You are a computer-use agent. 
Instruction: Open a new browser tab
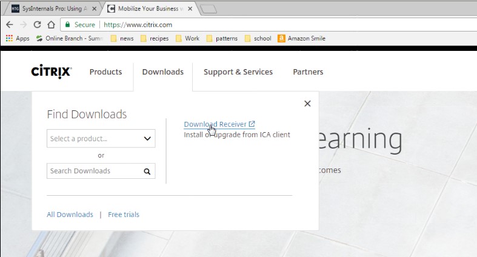click(x=208, y=10)
